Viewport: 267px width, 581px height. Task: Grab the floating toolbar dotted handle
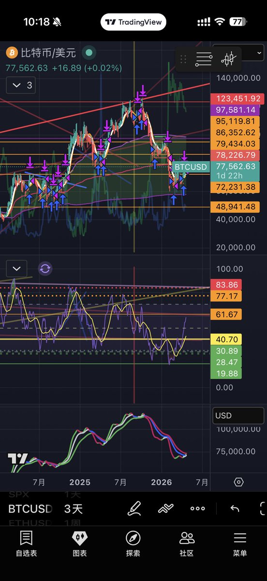pos(183,60)
